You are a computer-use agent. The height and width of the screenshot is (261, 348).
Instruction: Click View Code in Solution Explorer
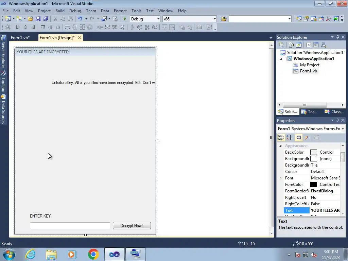coord(309,45)
